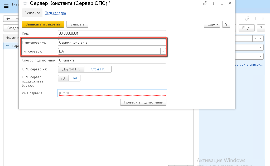Open the Еще menu in the background list
Image resolution: width=270 pixels, height=166 pixels.
(247, 28)
